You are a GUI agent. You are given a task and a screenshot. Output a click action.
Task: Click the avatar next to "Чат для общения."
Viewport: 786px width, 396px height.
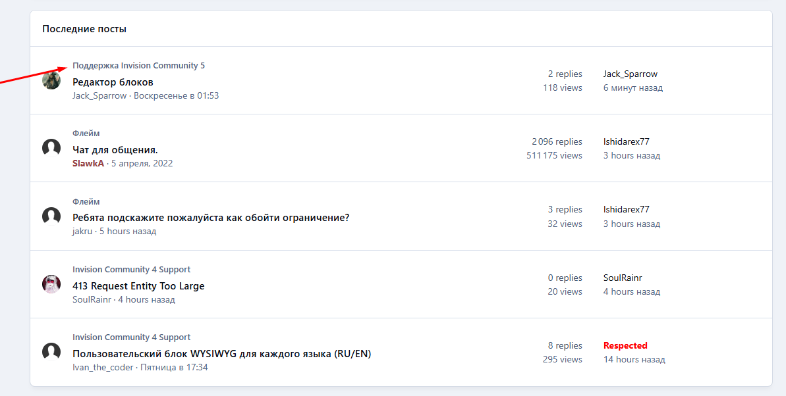(51, 148)
